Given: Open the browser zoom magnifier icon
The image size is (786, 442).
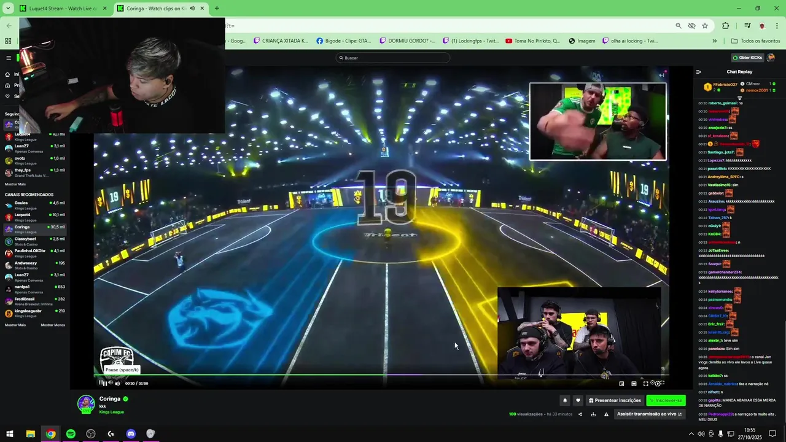Looking at the screenshot, I should click(x=679, y=26).
